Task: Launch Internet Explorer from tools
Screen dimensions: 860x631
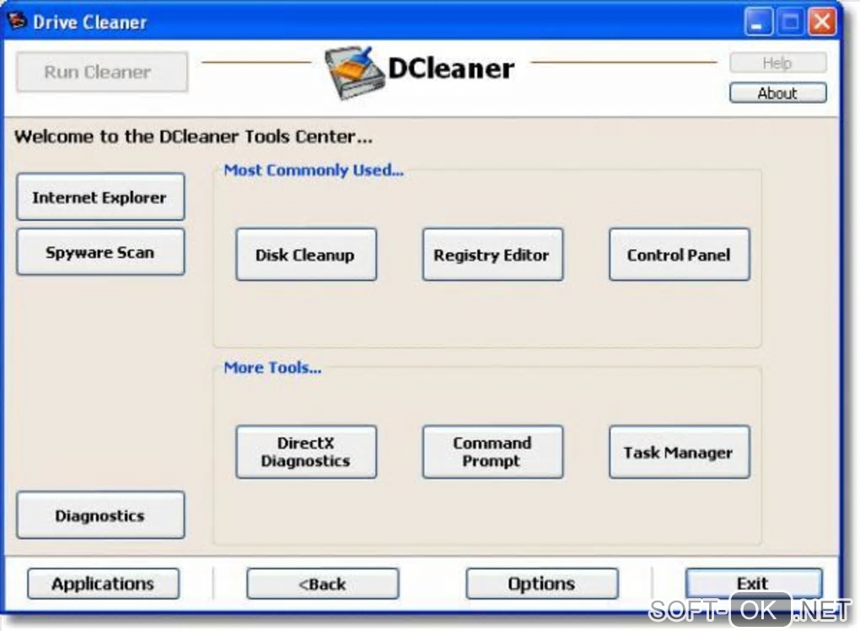Action: click(100, 197)
